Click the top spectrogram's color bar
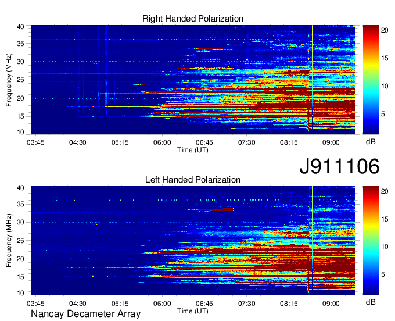The image size is (395, 321). (371, 80)
